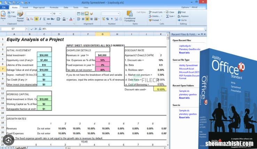This screenshot has width=257, height=149.
Task: Switch to the Insert tab
Action: click(x=25, y=8)
